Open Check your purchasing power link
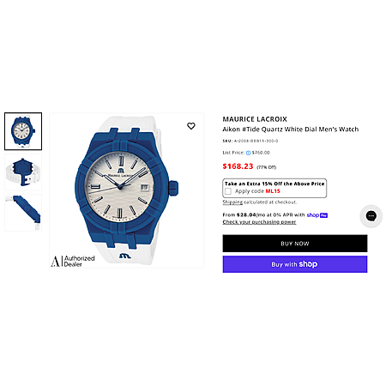386x386 pixels. [x=259, y=222]
